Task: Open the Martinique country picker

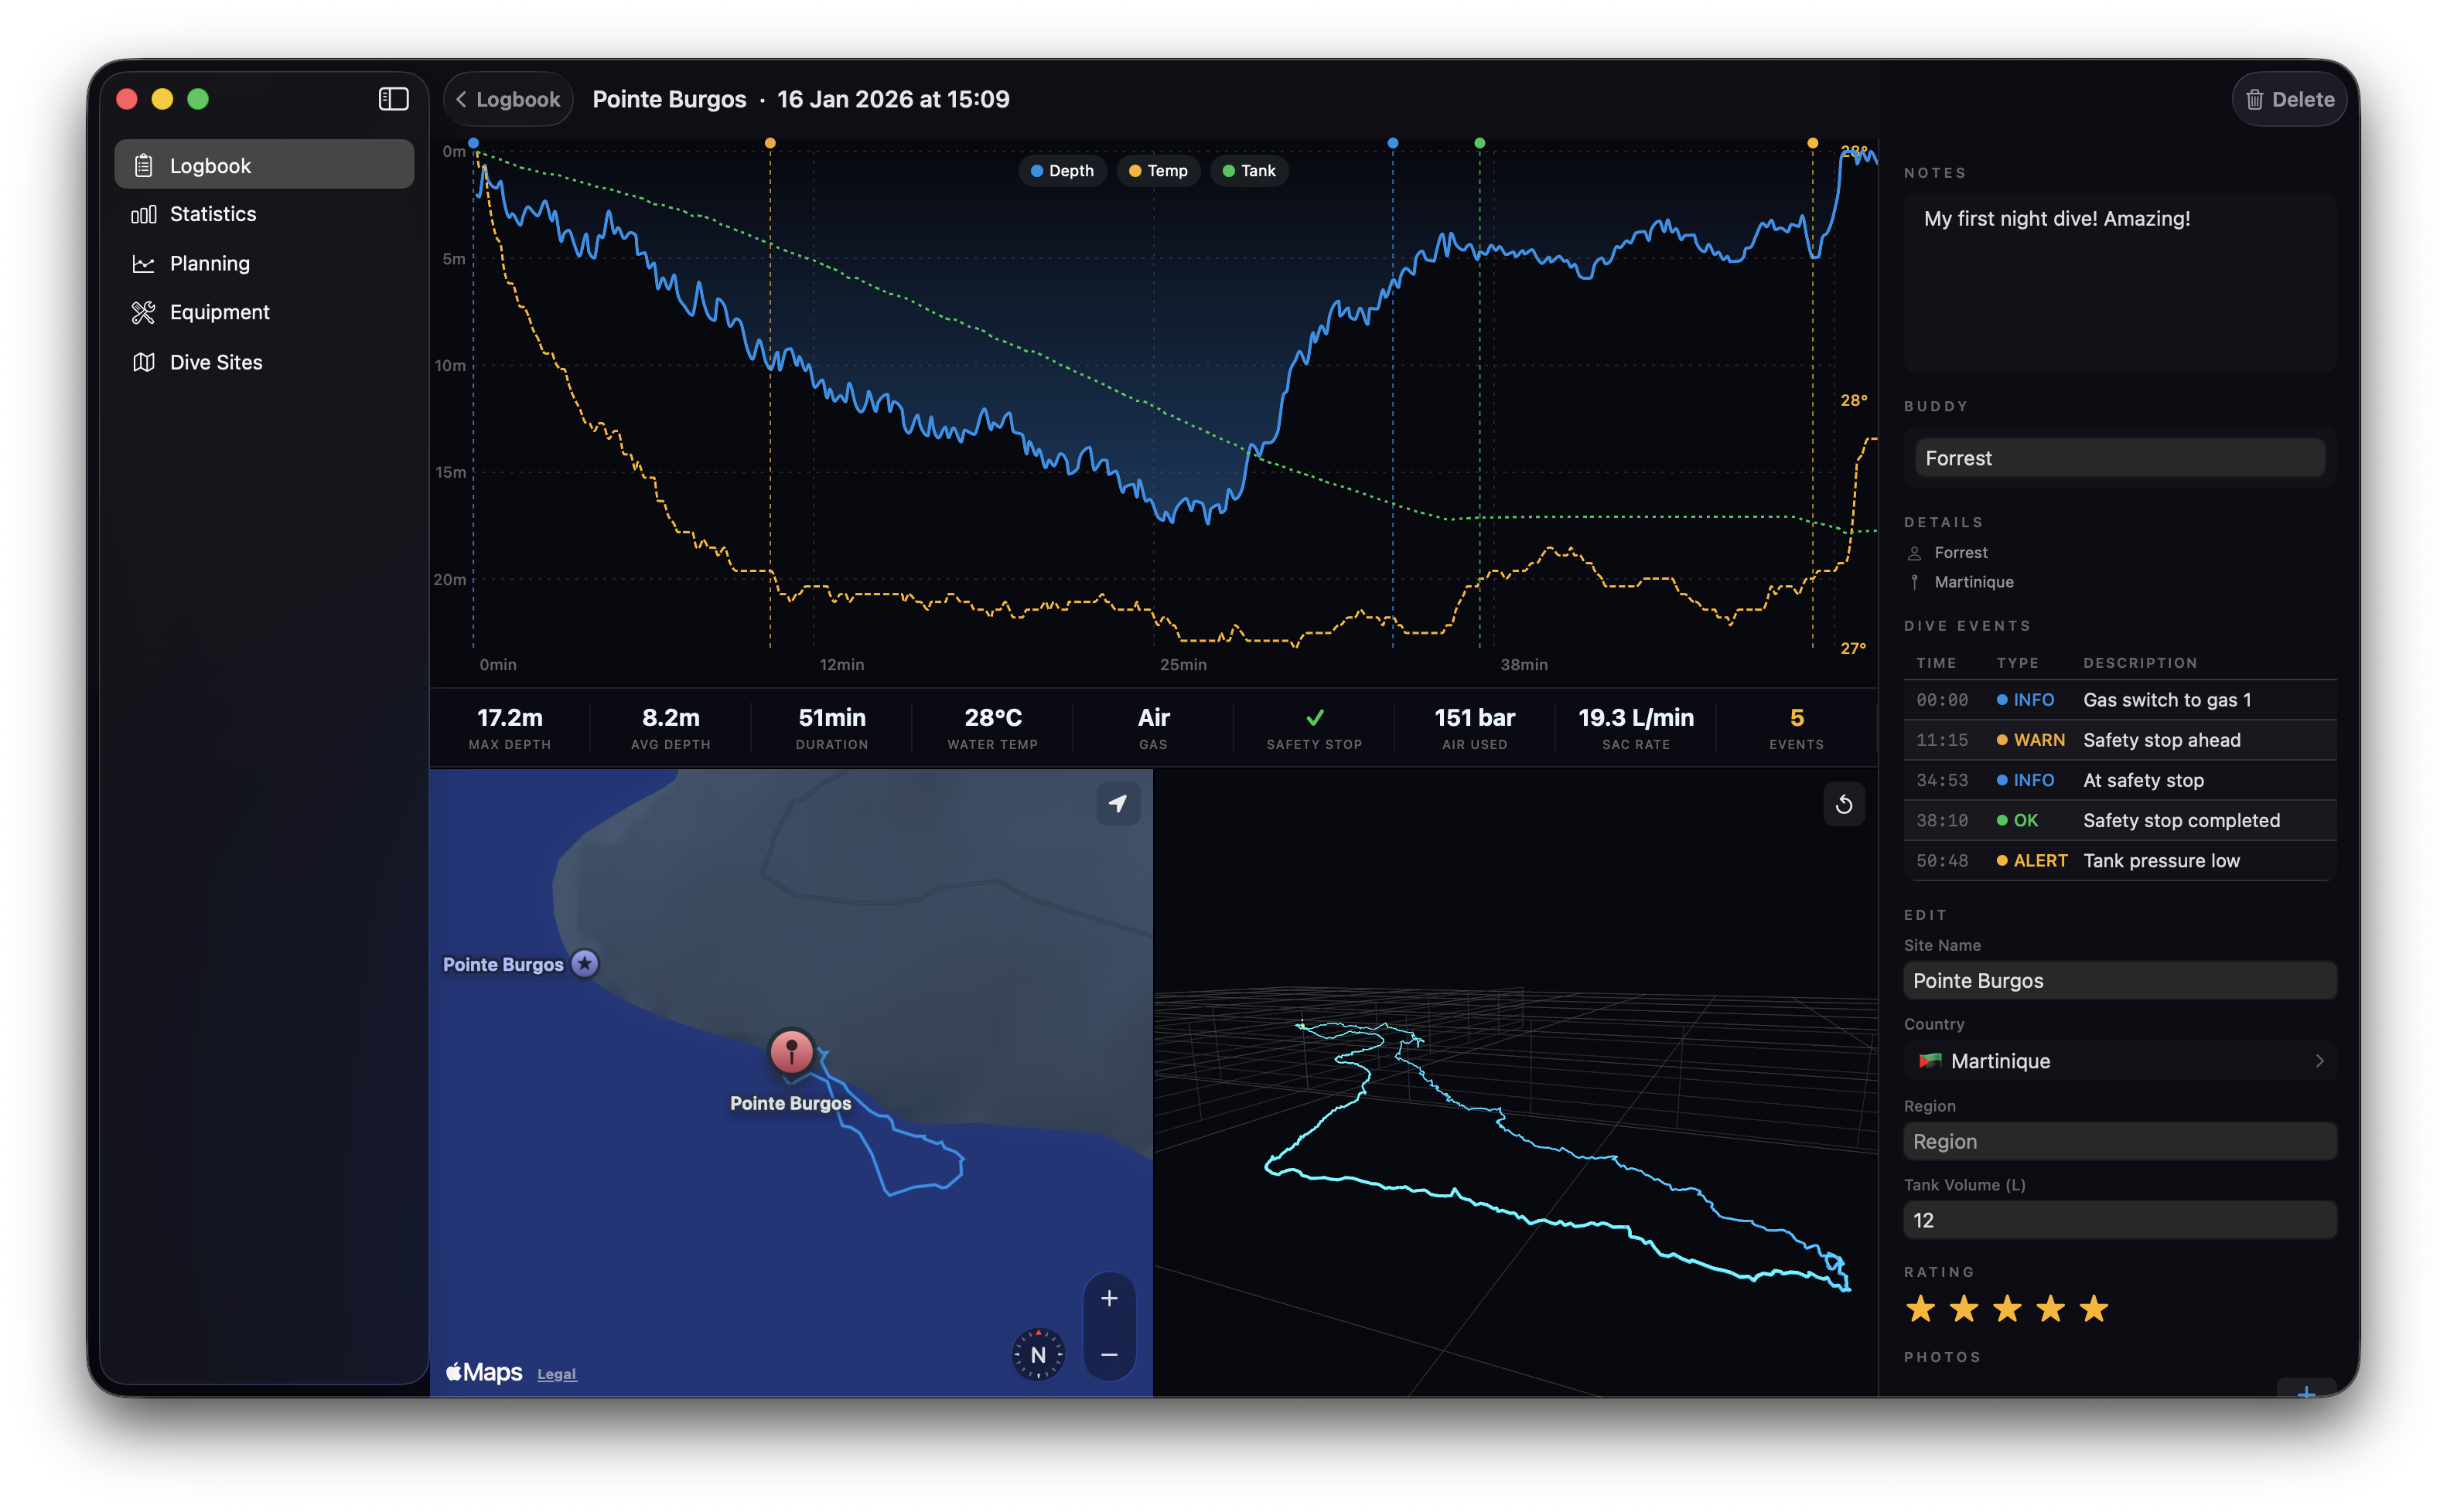Action: [2119, 1061]
